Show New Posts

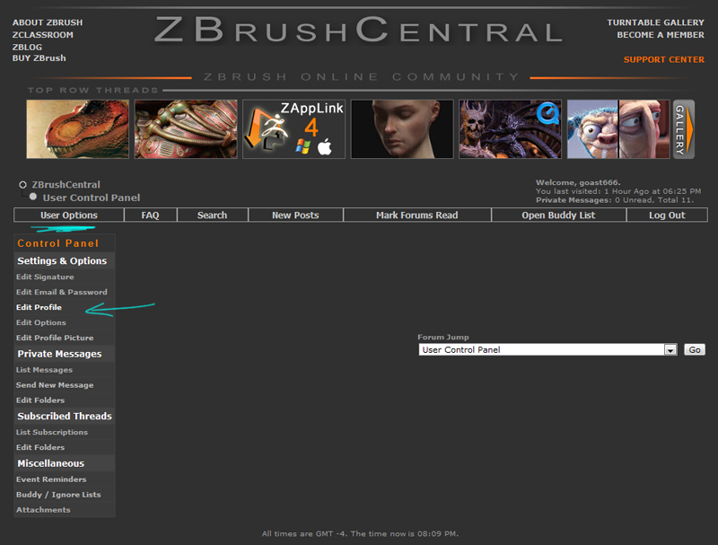(x=295, y=215)
